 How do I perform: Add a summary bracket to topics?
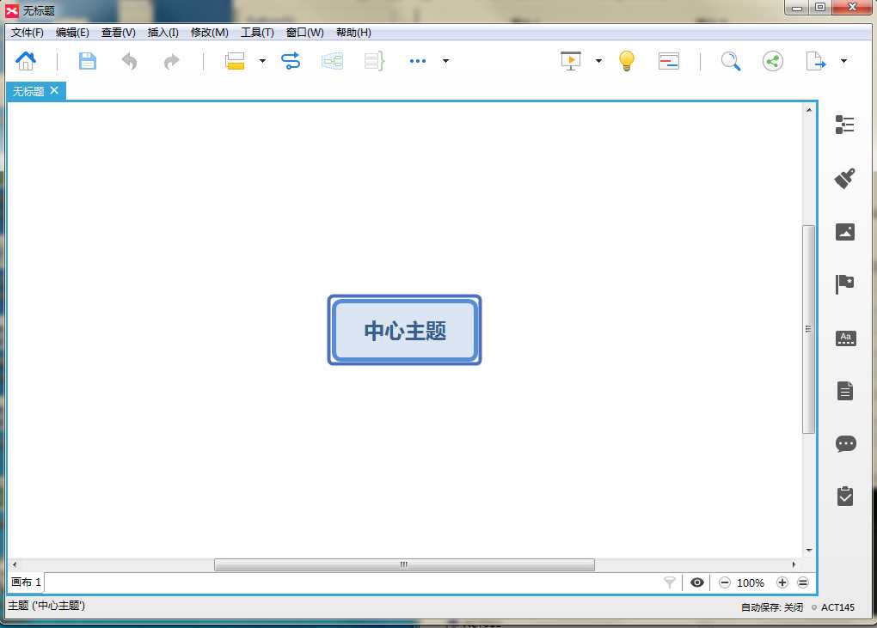tap(374, 60)
